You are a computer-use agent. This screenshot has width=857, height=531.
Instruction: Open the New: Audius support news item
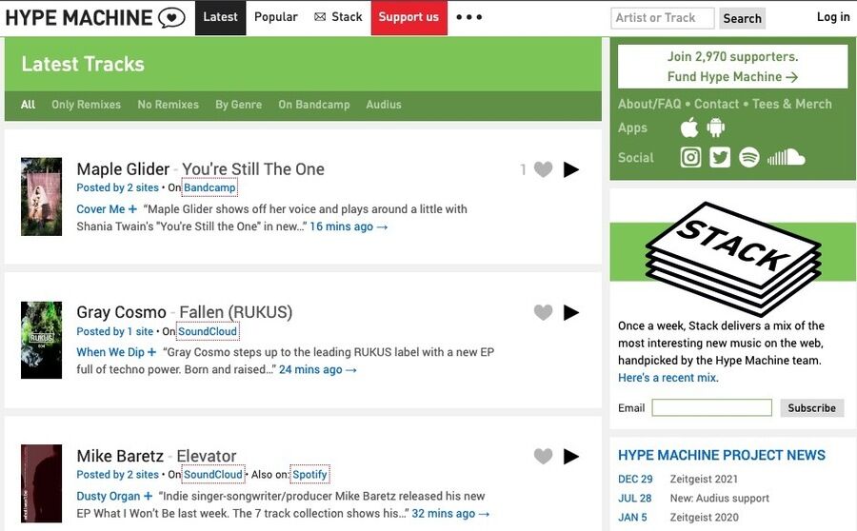[x=719, y=499]
